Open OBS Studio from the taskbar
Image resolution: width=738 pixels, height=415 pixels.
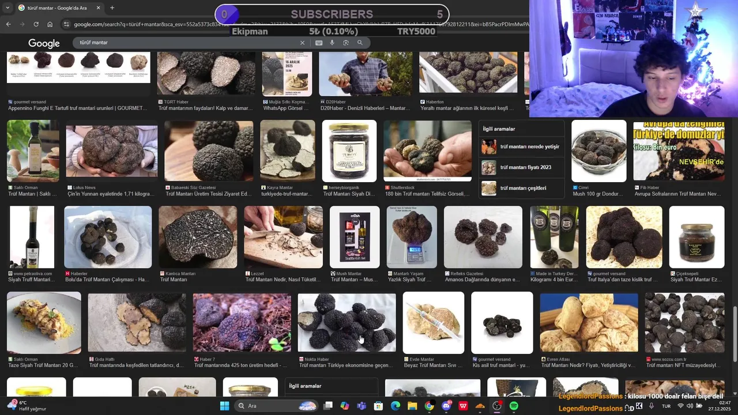tap(497, 406)
